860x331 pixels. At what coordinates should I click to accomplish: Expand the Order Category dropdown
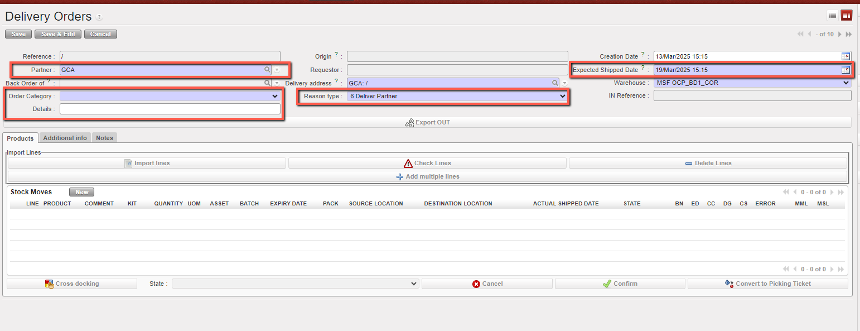(x=274, y=96)
